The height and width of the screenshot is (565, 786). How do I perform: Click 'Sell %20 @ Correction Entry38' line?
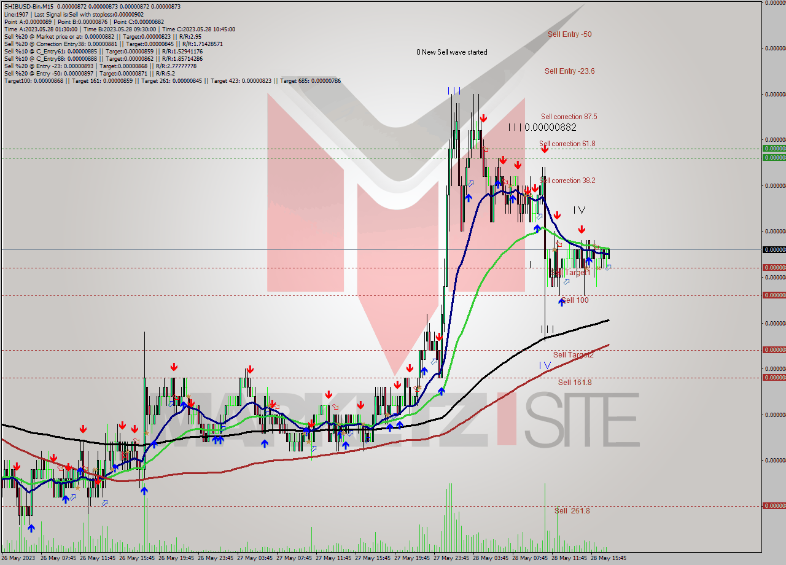(x=112, y=44)
